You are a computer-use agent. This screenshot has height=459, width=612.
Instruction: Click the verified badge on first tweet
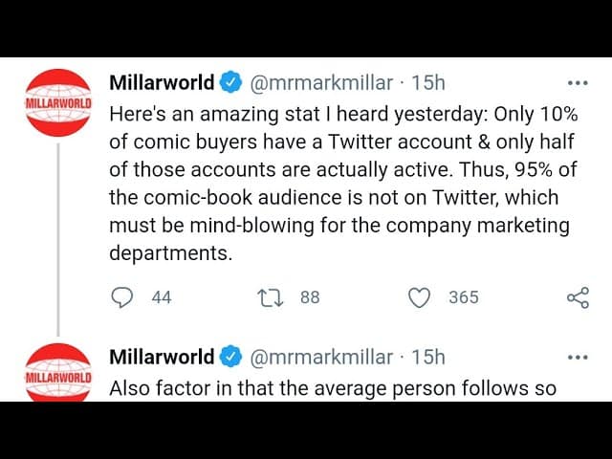[231, 83]
